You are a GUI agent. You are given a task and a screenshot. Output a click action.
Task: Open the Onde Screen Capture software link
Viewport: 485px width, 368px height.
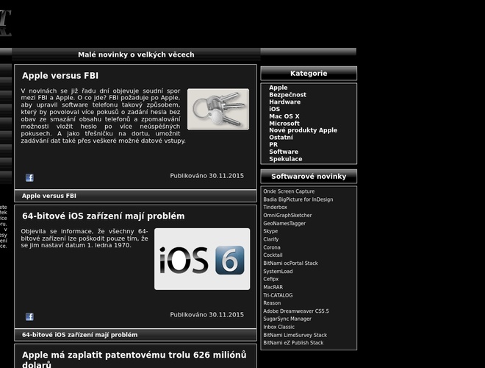[x=289, y=191]
